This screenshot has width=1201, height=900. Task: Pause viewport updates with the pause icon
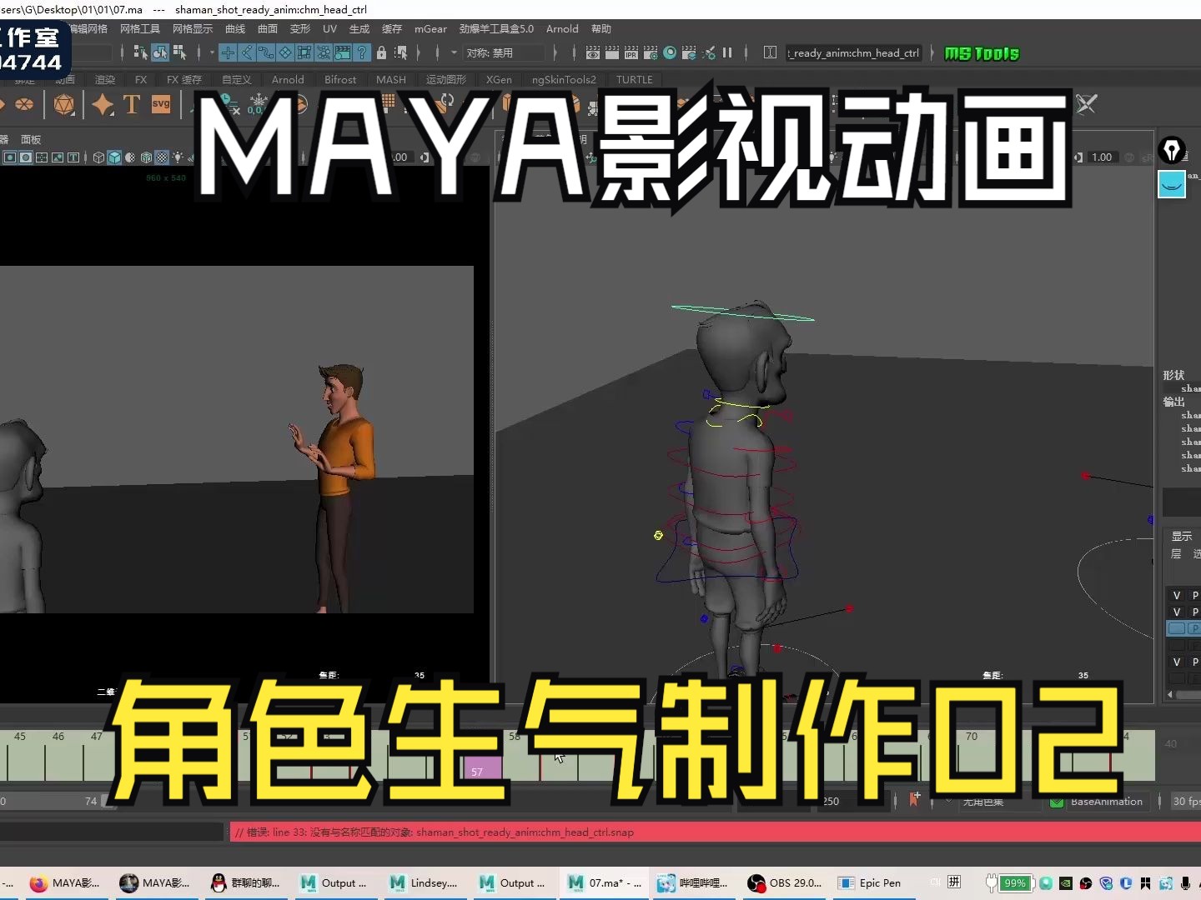tap(727, 52)
